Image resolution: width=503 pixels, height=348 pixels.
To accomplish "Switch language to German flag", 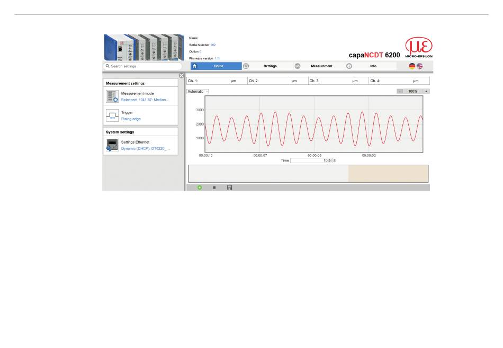I will [412, 66].
